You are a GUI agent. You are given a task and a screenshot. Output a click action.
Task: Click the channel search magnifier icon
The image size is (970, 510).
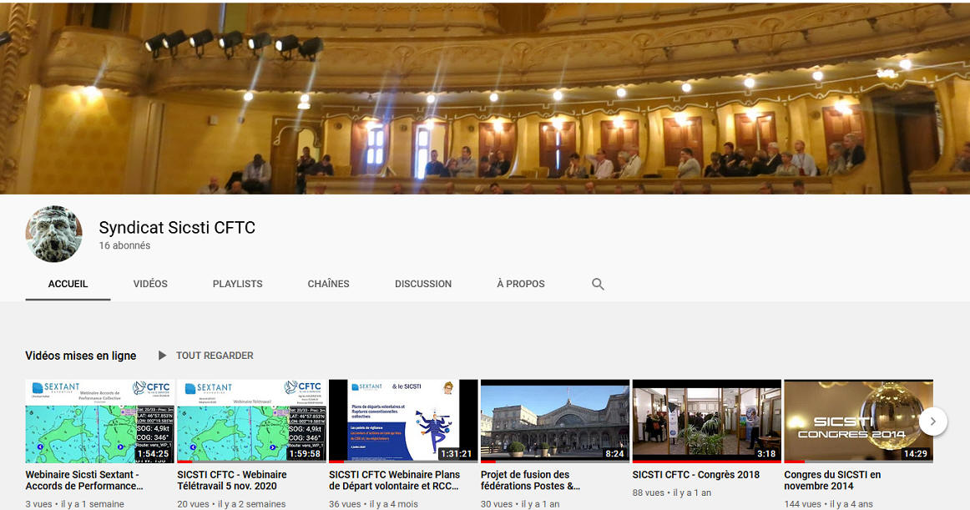pyautogui.click(x=598, y=284)
